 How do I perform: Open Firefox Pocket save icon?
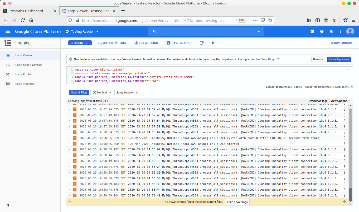(x=263, y=20)
